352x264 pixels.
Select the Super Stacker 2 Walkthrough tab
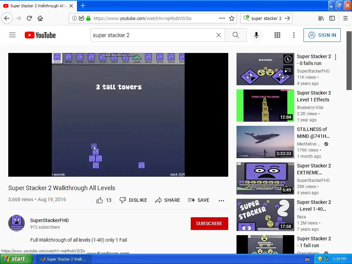(x=38, y=6)
